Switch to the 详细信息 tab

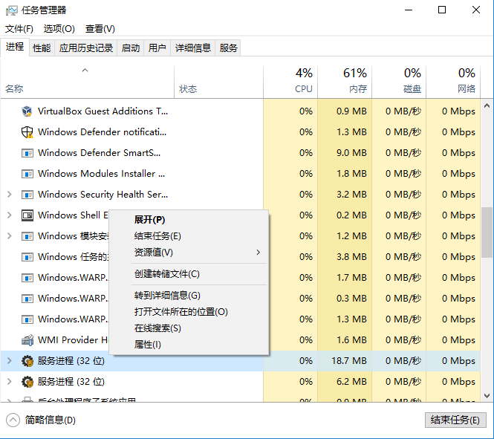point(193,48)
